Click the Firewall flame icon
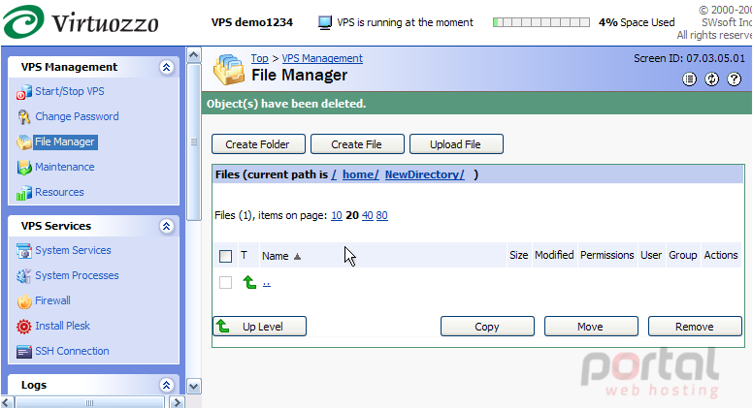Image resolution: width=753 pixels, height=409 pixels. (x=23, y=301)
